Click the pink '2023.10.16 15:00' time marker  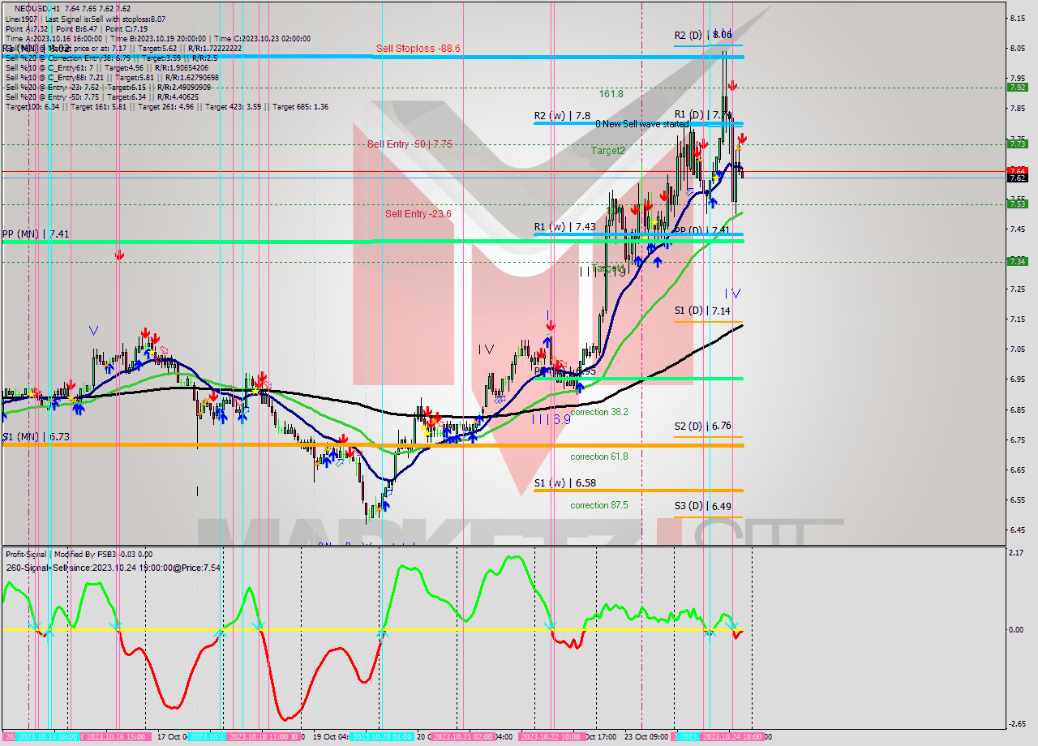[116, 737]
